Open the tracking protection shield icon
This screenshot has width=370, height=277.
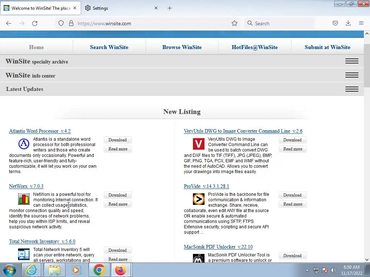click(x=61, y=23)
